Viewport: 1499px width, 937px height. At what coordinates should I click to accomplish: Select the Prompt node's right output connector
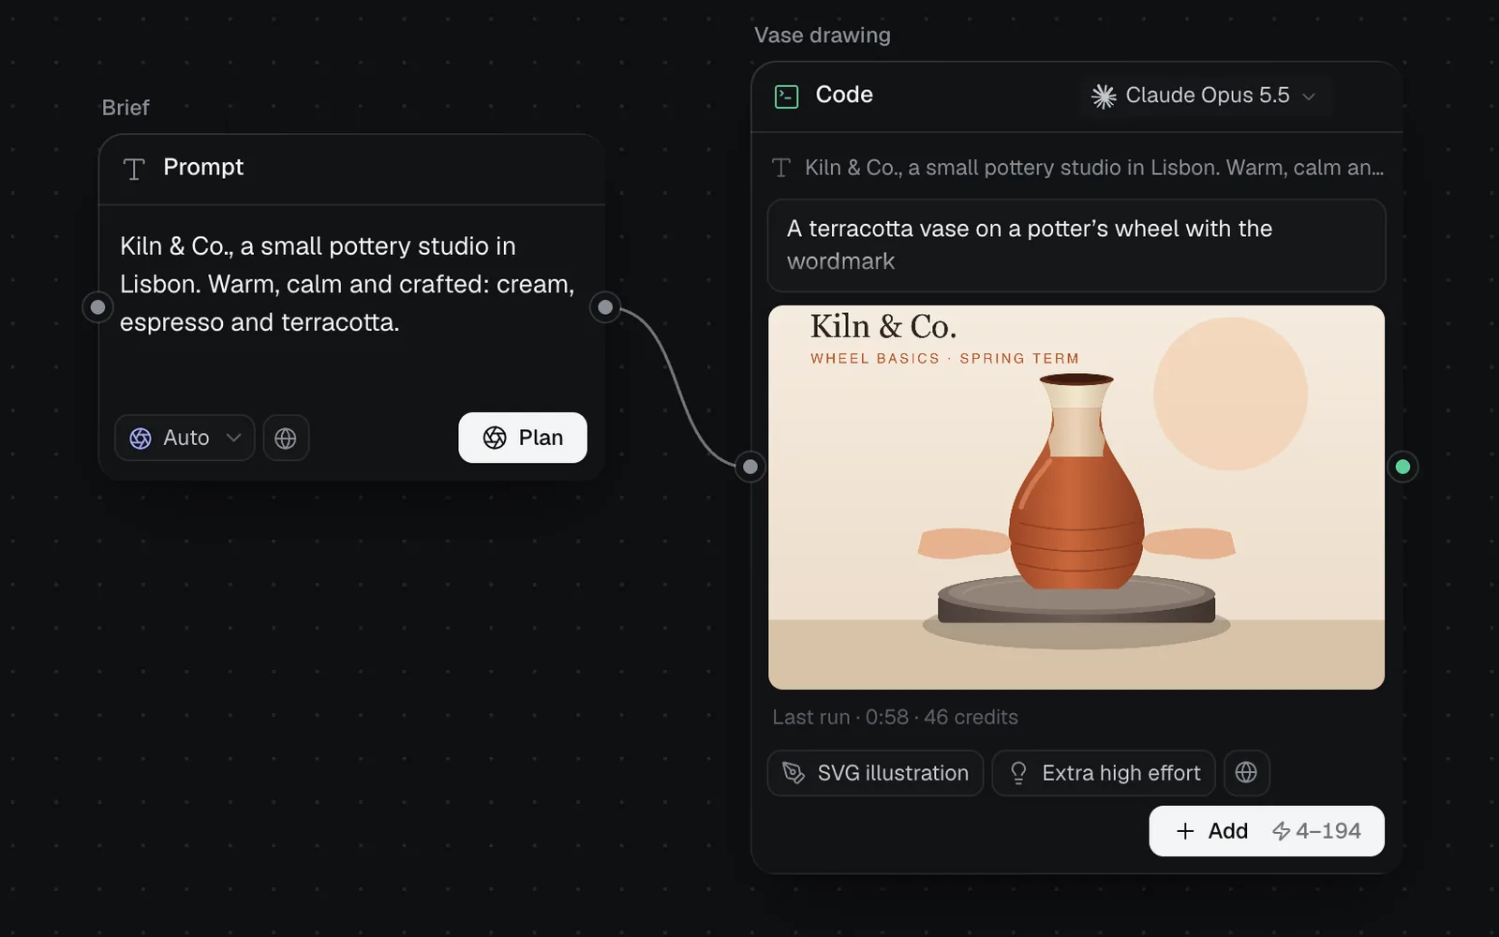pyautogui.click(x=605, y=307)
